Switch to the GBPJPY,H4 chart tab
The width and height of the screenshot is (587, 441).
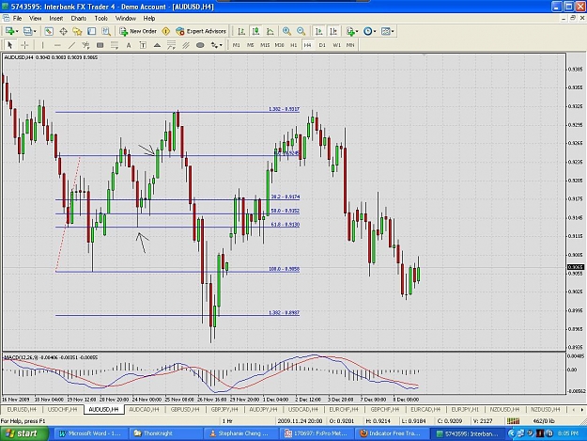224,410
